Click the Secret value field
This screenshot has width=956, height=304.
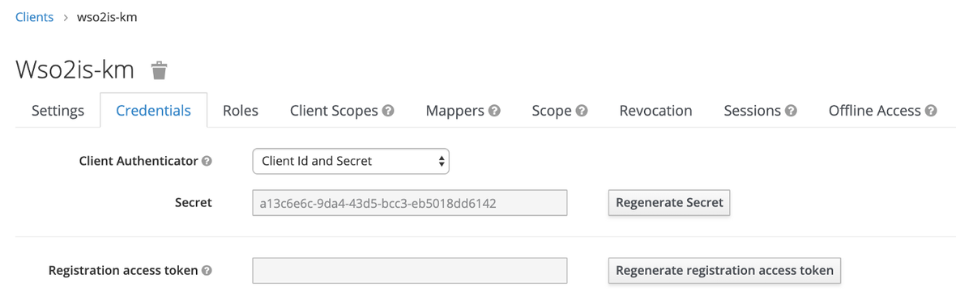point(410,202)
